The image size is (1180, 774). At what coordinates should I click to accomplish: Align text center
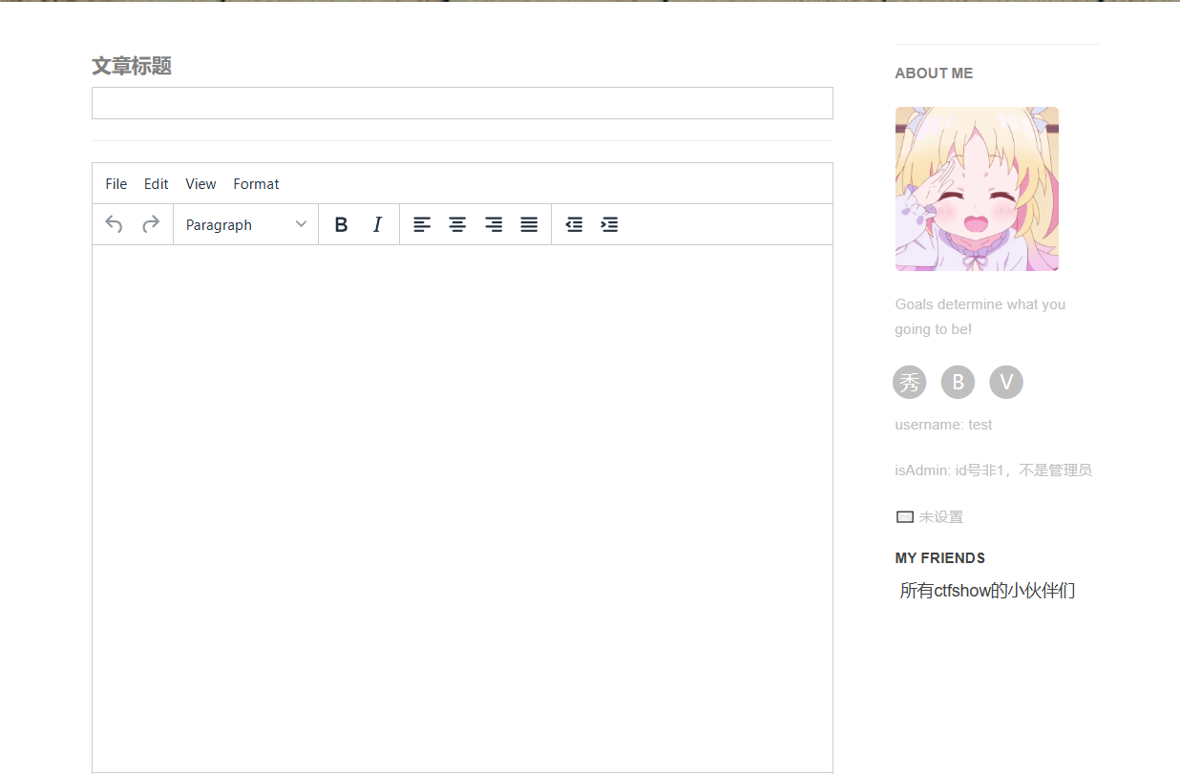[x=457, y=224]
